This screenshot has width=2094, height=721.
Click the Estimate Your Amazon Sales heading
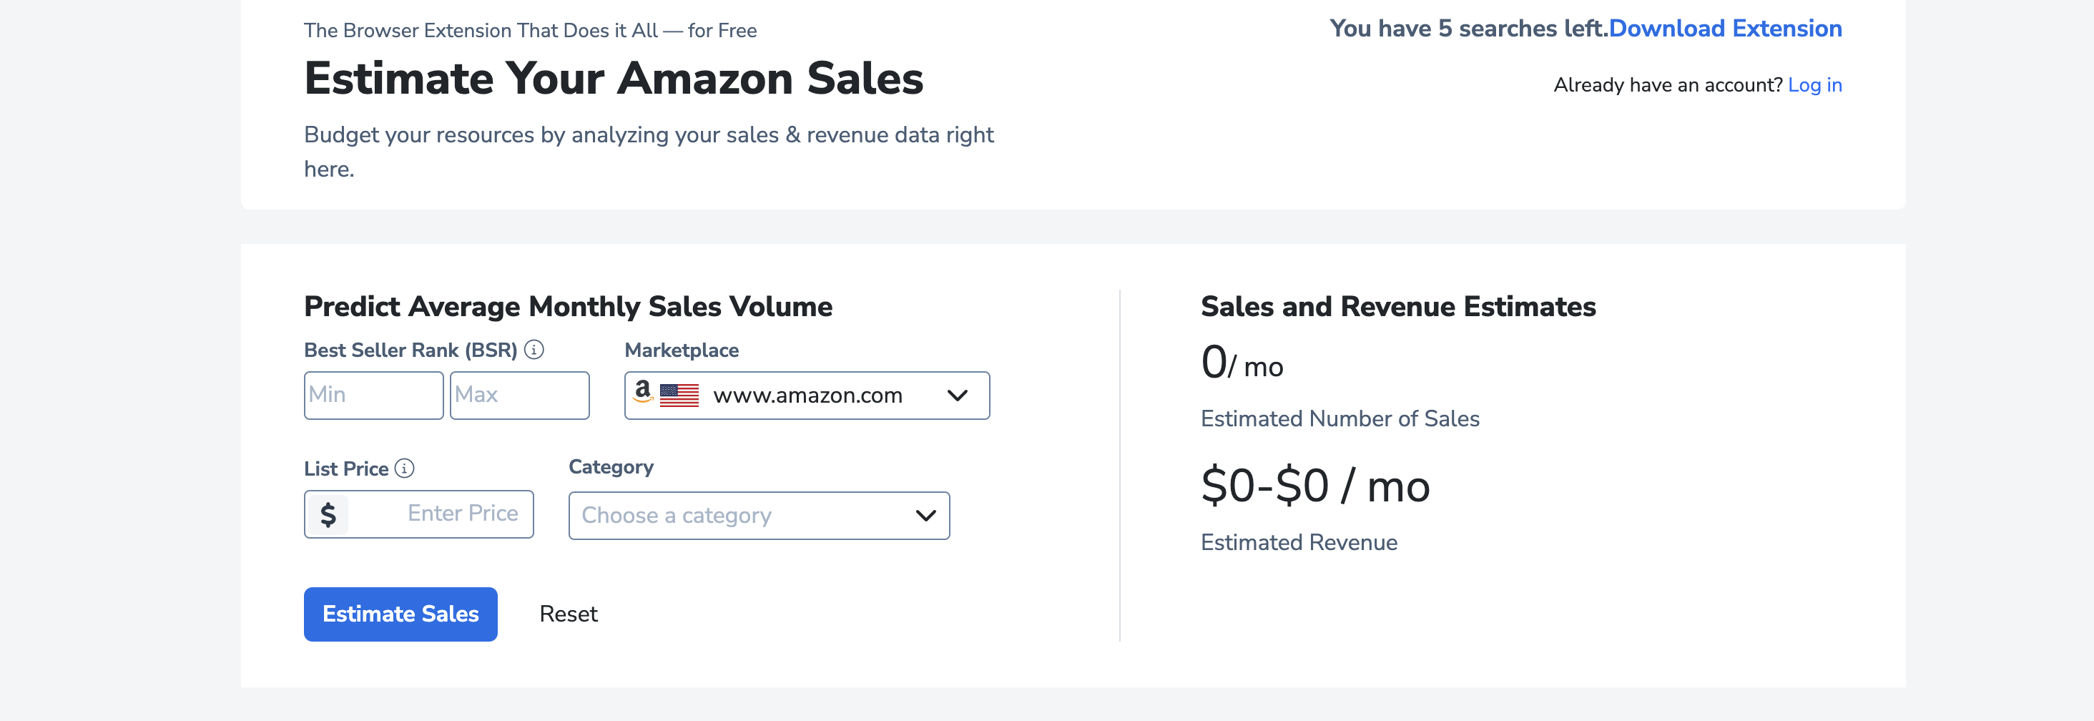(614, 79)
